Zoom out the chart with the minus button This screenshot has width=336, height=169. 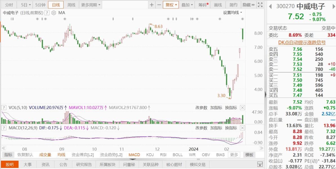(x=159, y=5)
